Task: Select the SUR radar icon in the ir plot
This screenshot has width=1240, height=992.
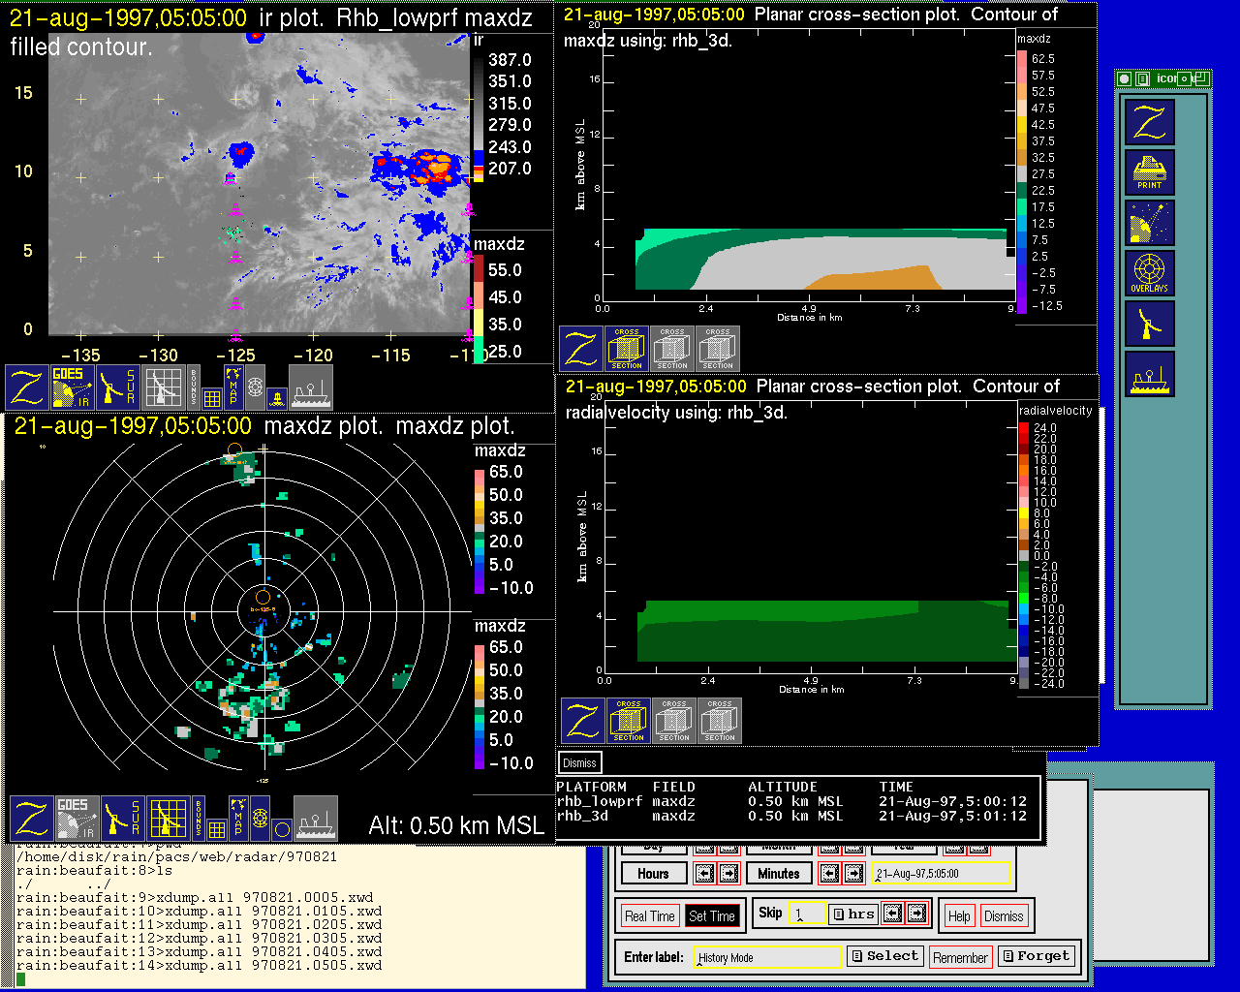Action: click(119, 387)
